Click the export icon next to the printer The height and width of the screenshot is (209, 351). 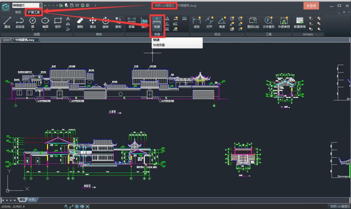(x=88, y=5)
